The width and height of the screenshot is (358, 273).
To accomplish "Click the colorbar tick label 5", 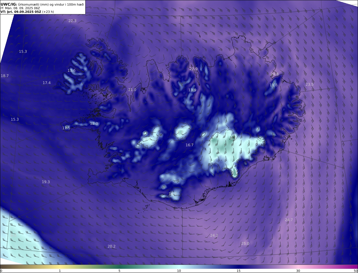I will tap(119, 271).
